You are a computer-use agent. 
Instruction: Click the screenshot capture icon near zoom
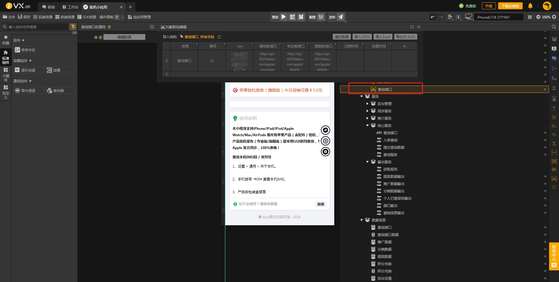click(530, 17)
